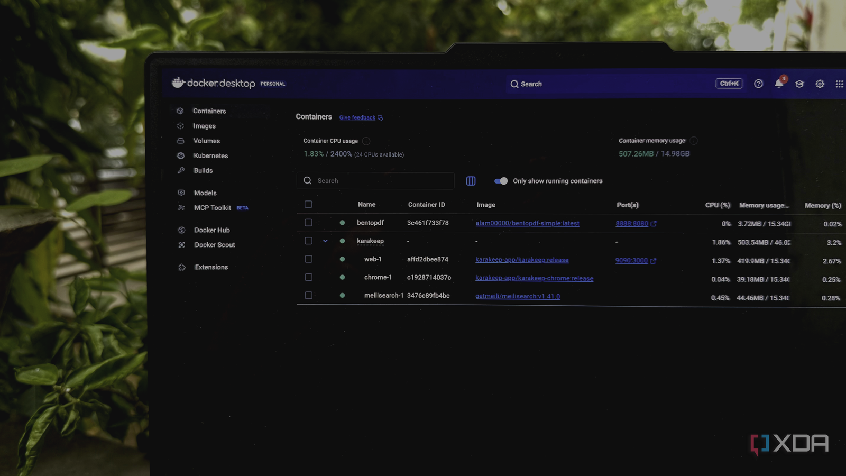Check the bentopdf container checkbox

[x=308, y=223]
